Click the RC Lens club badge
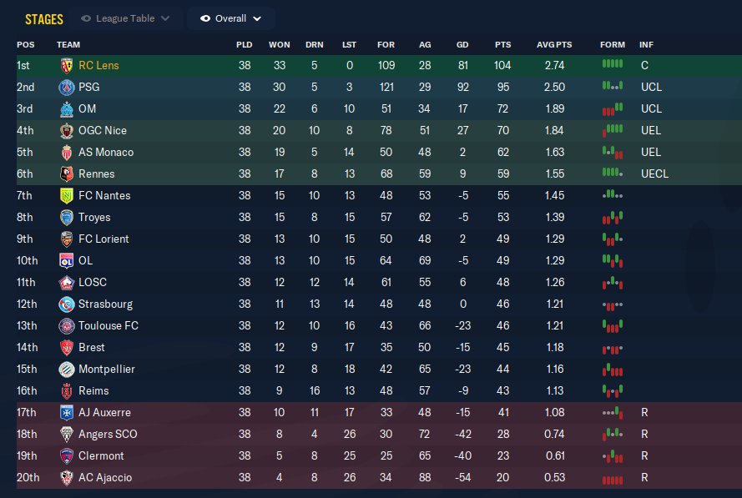Image resolution: width=742 pixels, height=498 pixels. 66,65
